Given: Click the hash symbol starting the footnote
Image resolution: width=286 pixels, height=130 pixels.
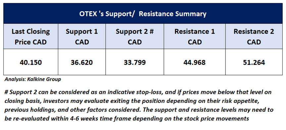Looking at the screenshot, I should coord(6,92).
